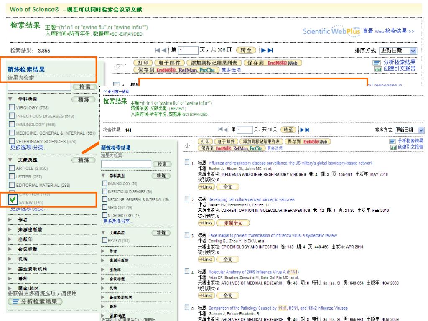The width and height of the screenshot is (428, 321).
Task: Click 更多选项 link in top toolbar
Action: [231, 70]
